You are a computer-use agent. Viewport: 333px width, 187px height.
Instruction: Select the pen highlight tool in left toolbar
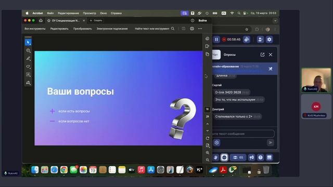[28, 59]
